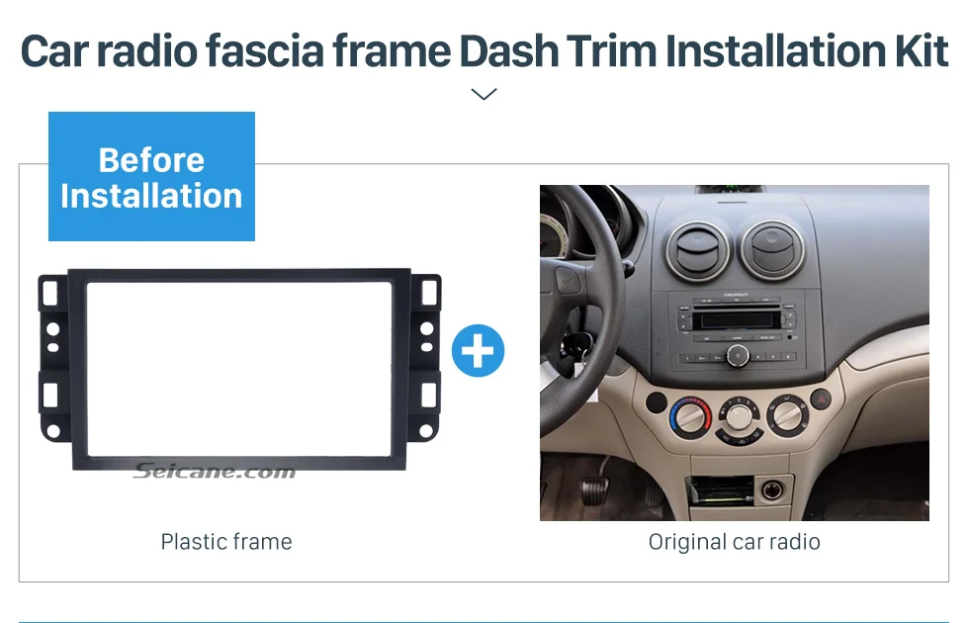Click the Original car radio caption

(734, 542)
